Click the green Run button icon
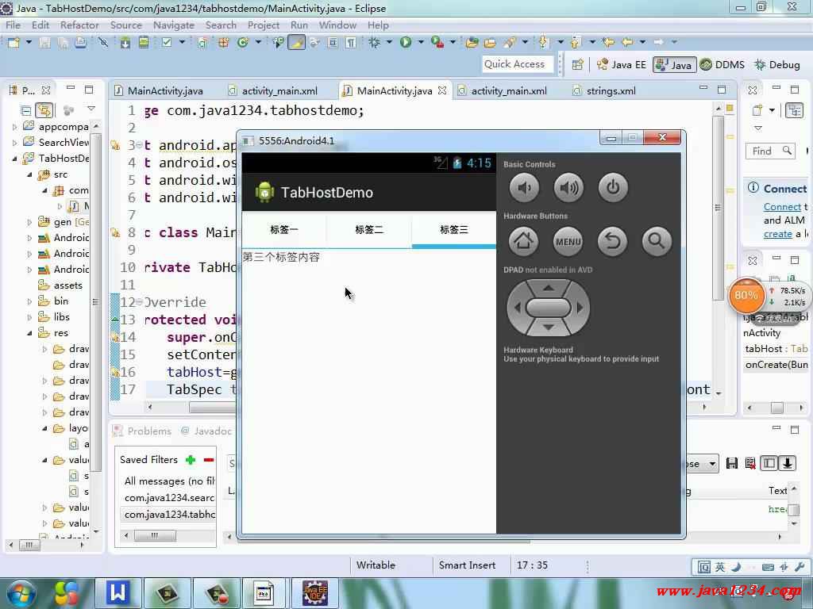The width and height of the screenshot is (813, 609). pyautogui.click(x=406, y=42)
